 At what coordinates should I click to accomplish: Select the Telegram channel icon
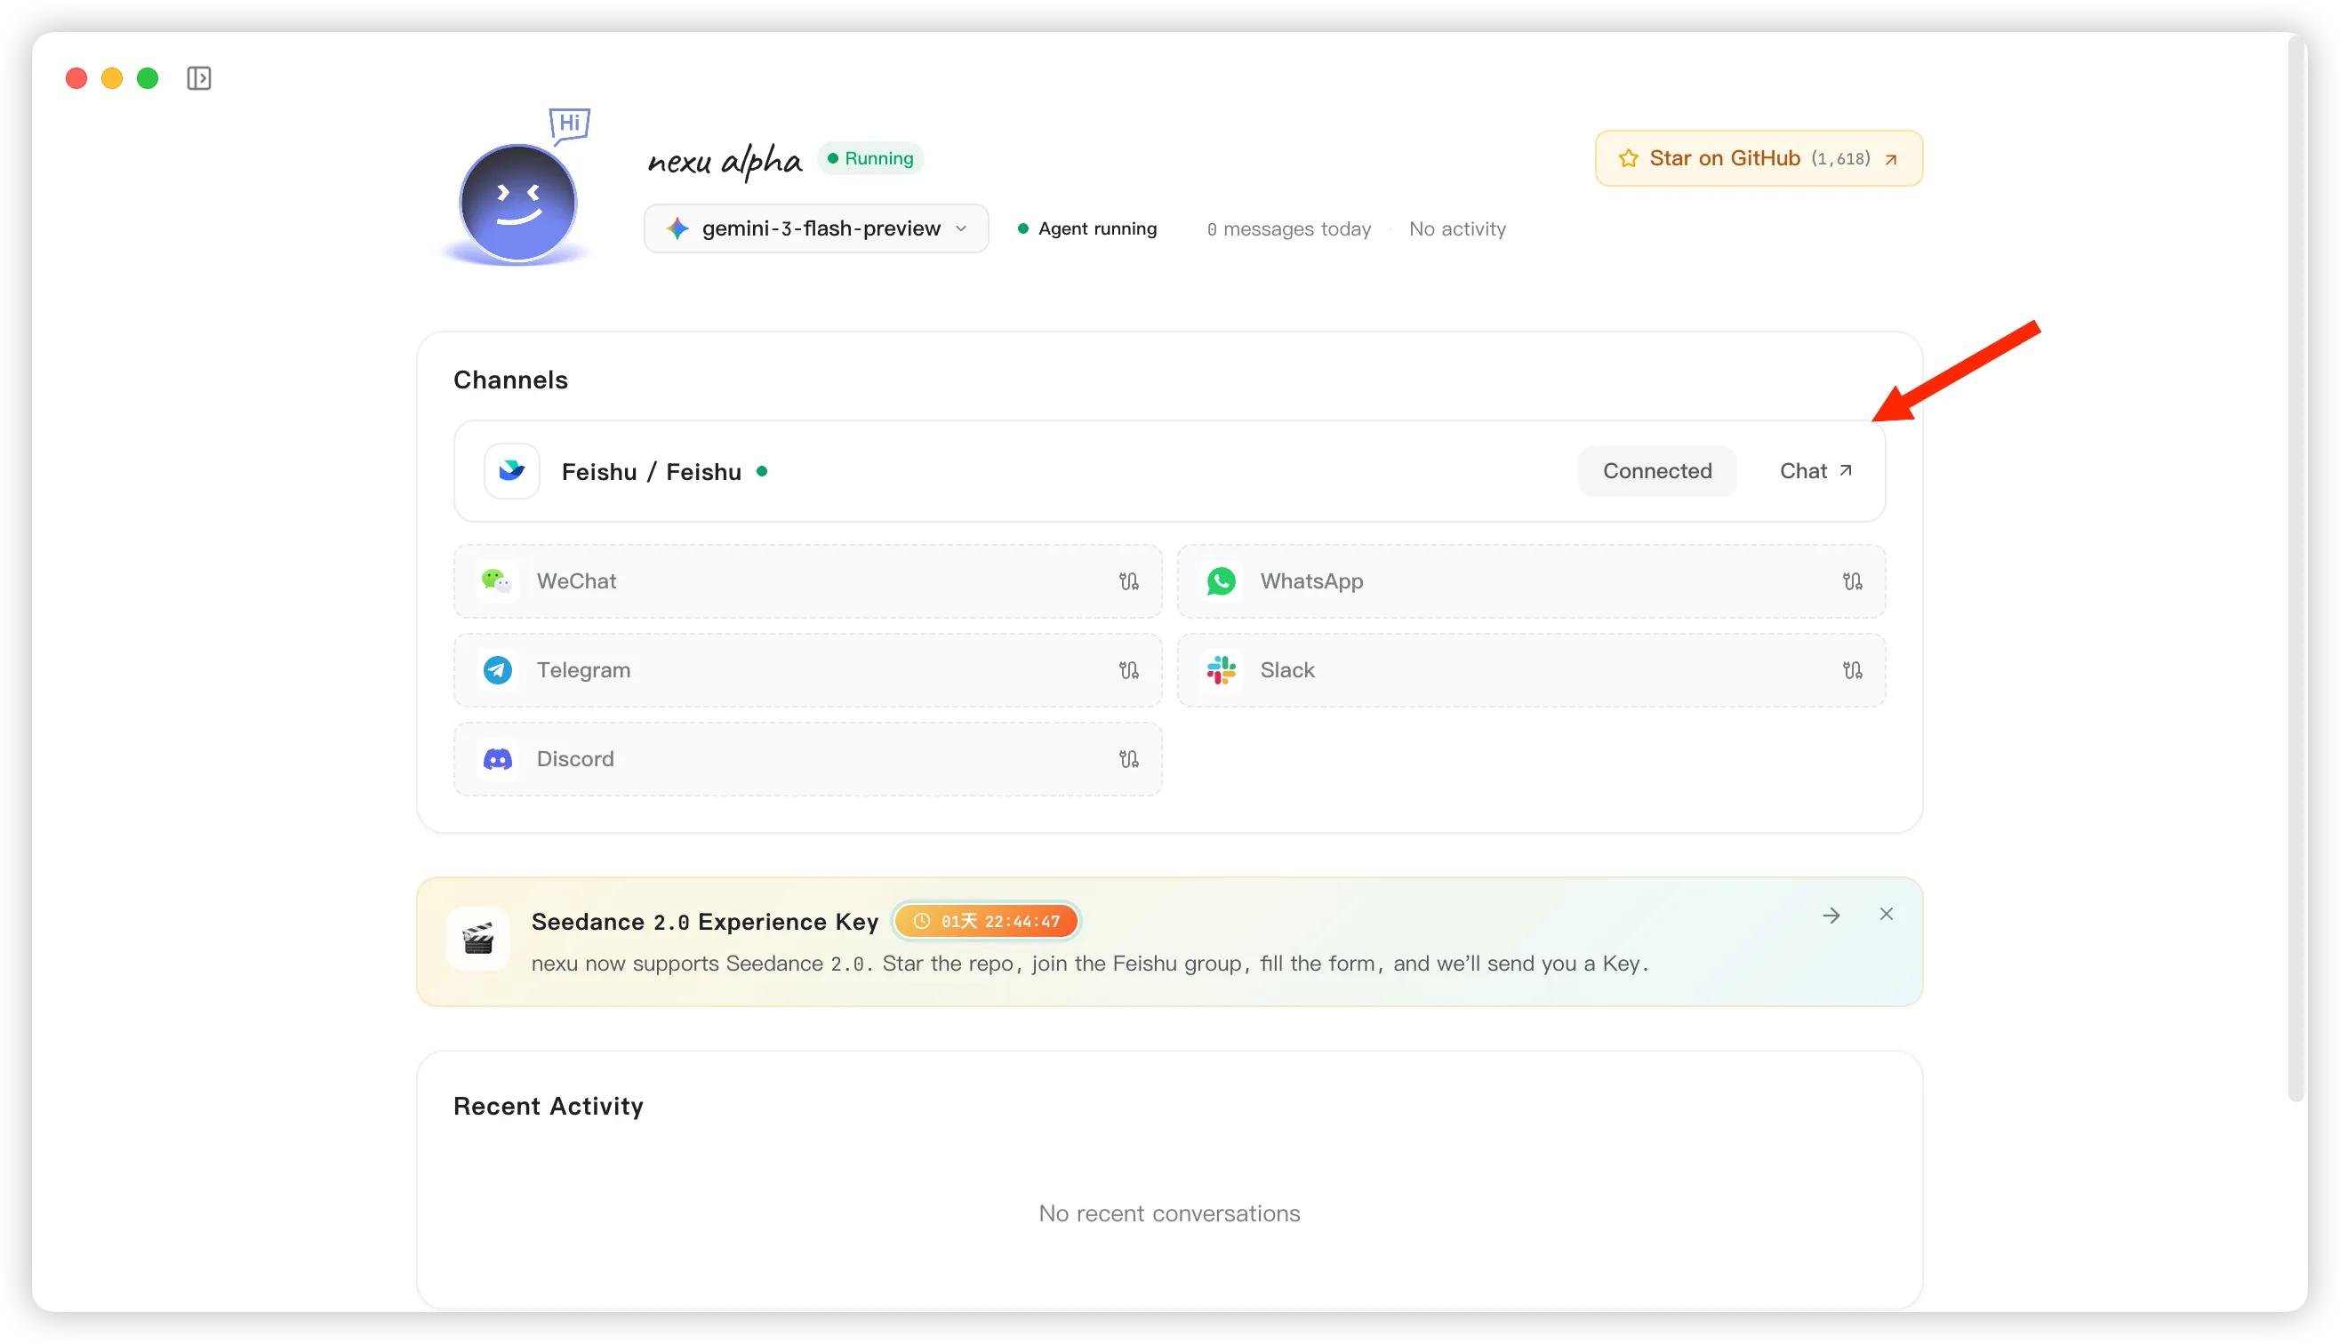point(498,670)
